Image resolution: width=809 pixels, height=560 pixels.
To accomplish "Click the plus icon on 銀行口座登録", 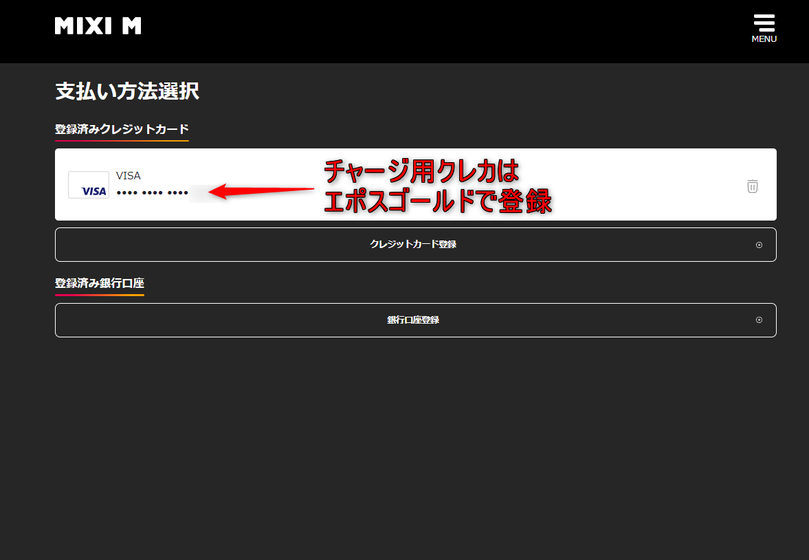I will point(759,320).
